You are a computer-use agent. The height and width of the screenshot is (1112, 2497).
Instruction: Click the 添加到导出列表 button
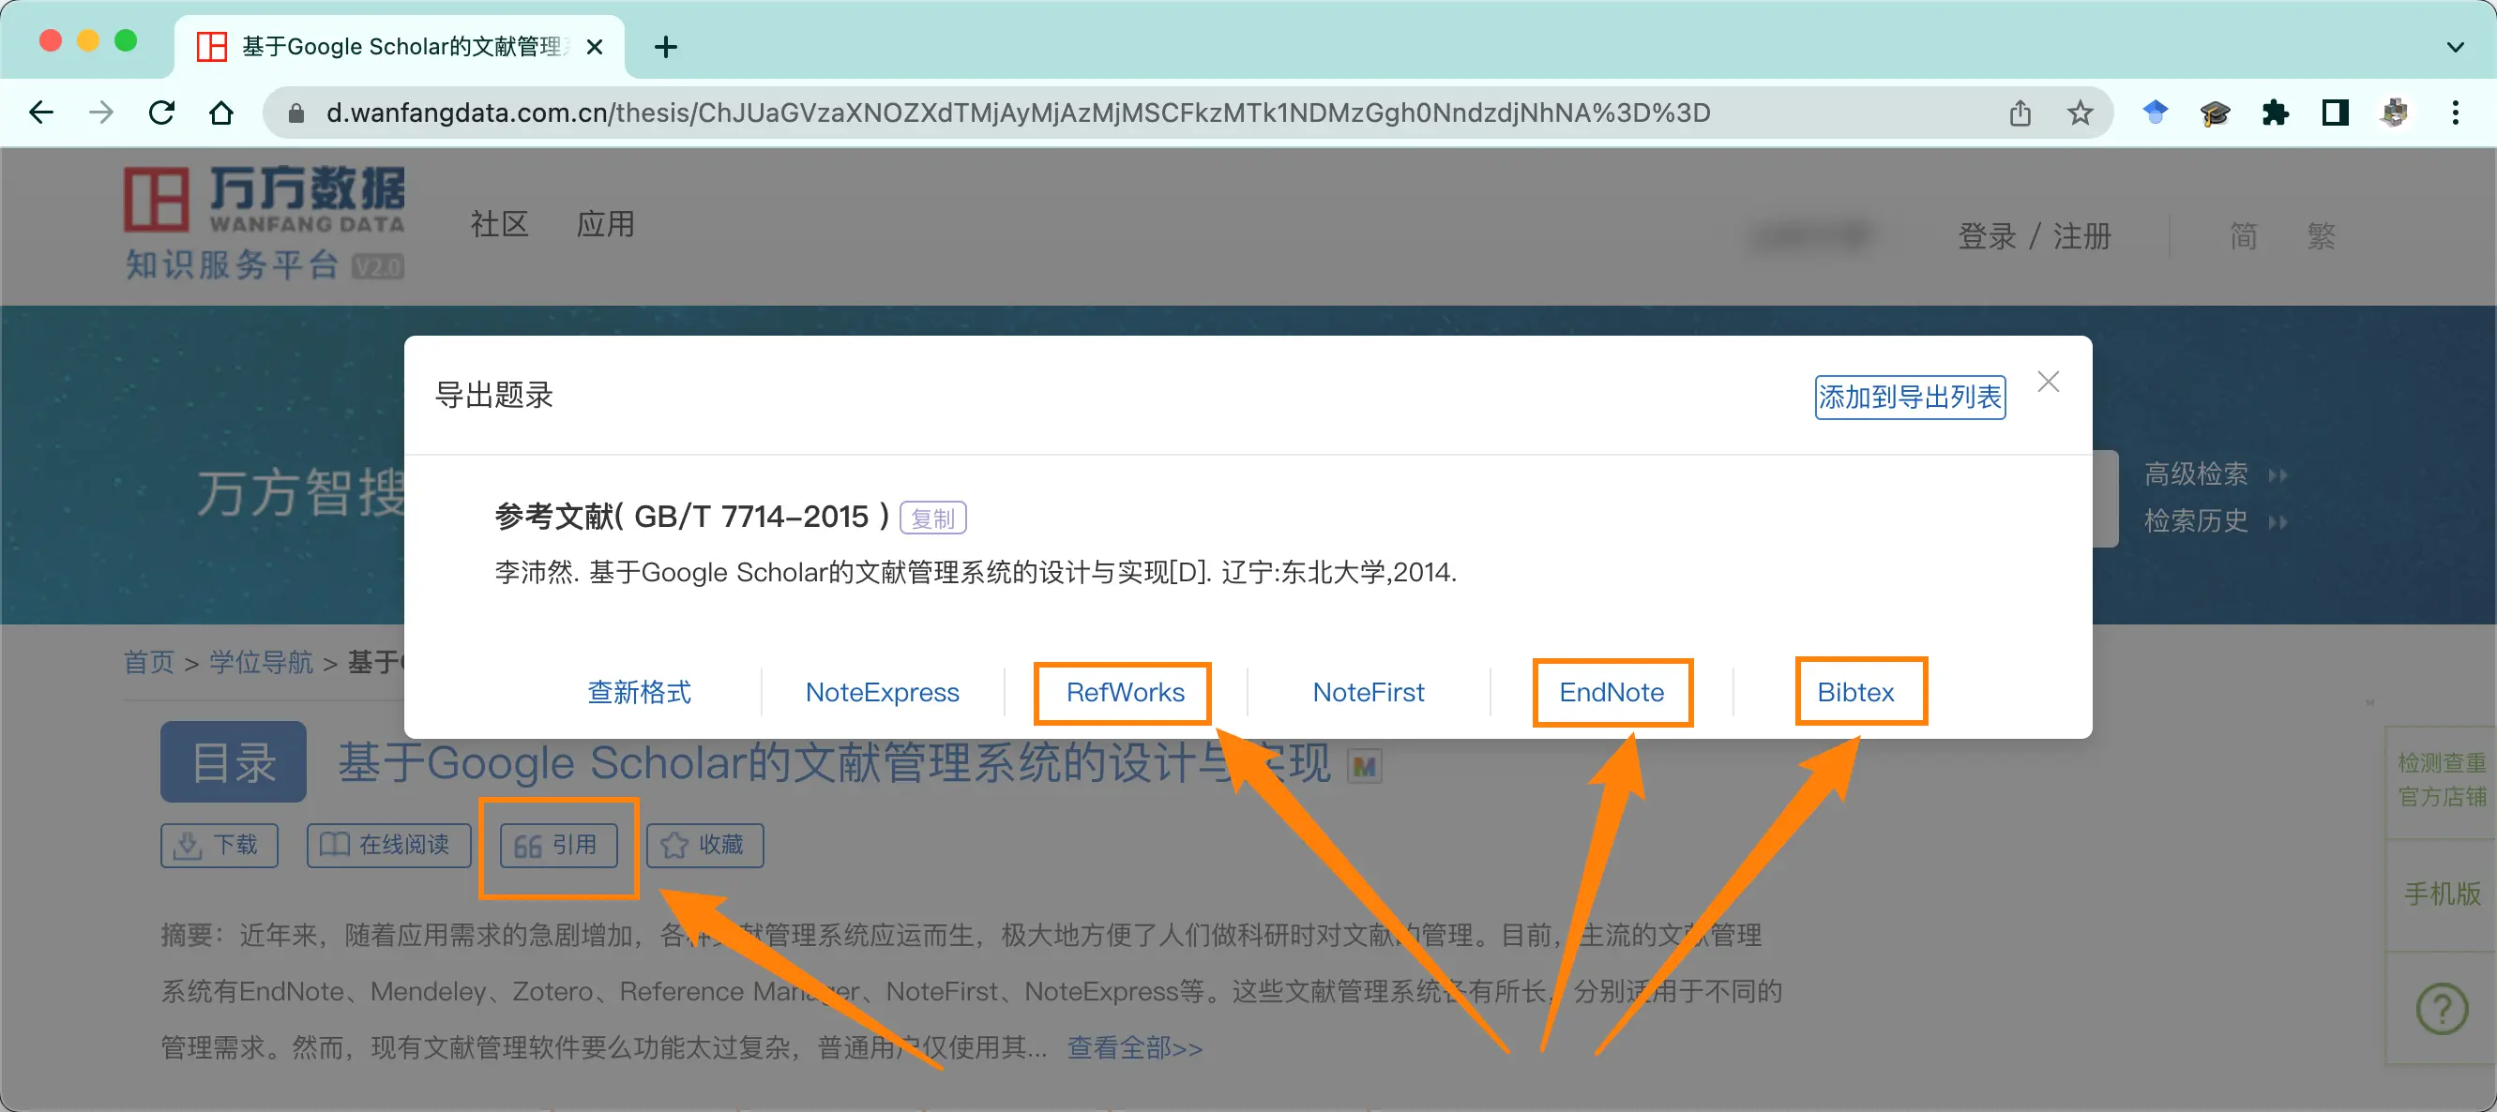pyautogui.click(x=1910, y=398)
